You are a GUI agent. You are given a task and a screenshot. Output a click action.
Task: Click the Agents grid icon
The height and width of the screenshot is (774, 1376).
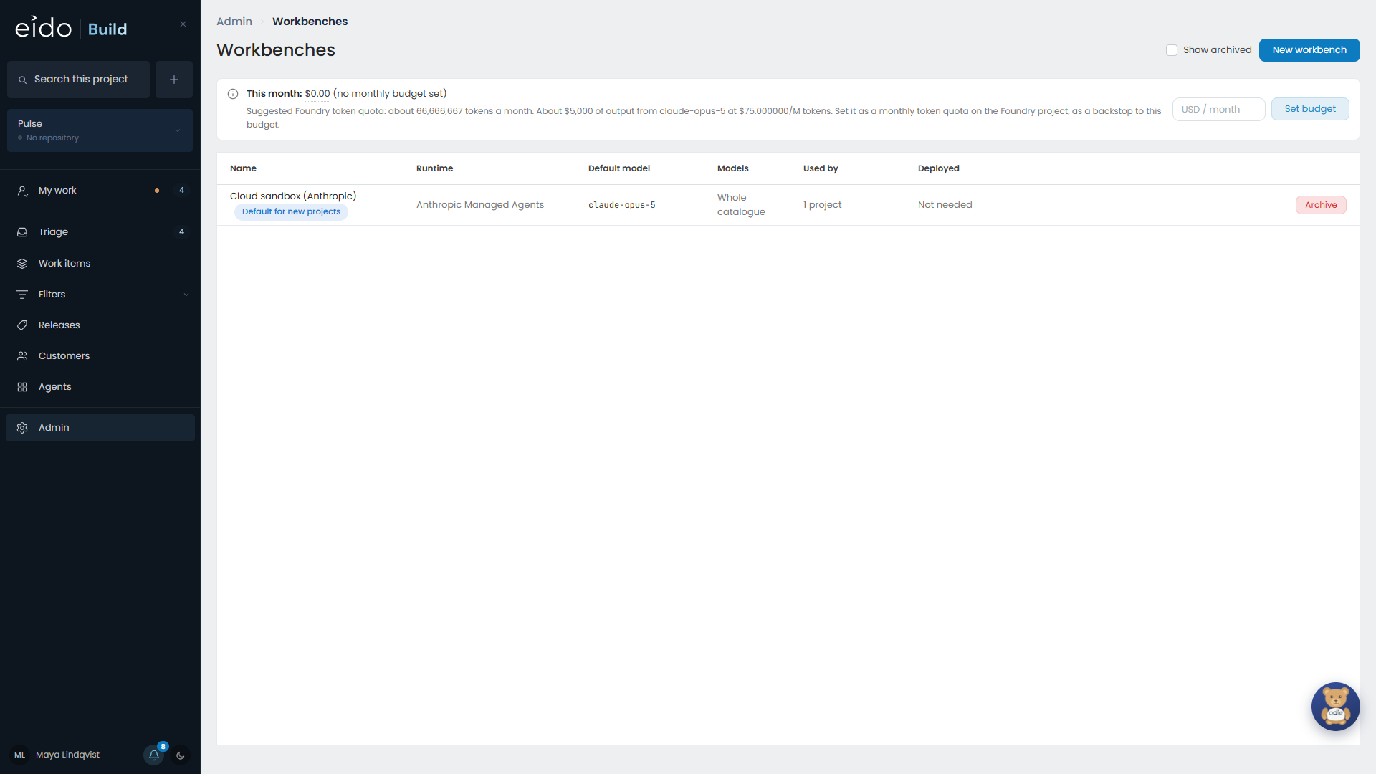pos(22,387)
